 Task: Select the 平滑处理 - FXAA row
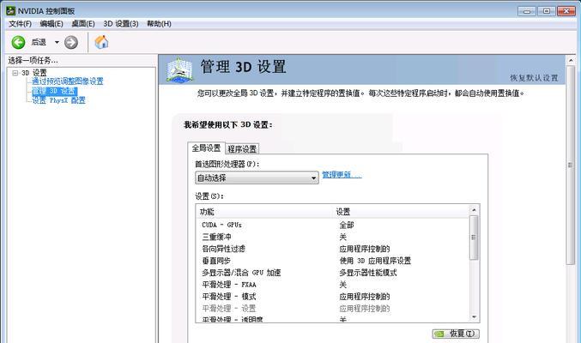pos(332,285)
